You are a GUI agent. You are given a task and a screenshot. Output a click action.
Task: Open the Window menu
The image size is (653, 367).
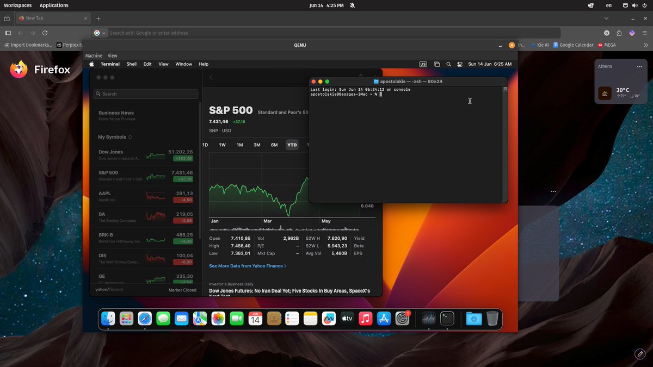(x=183, y=64)
